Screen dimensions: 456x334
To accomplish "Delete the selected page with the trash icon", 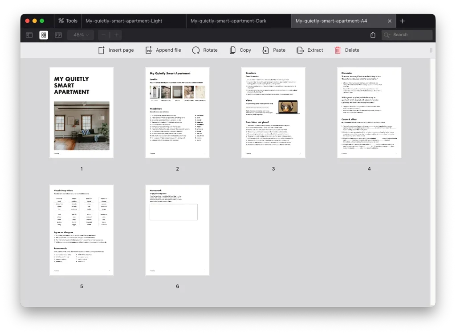I will point(347,50).
